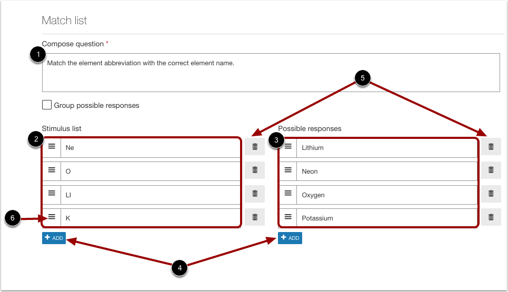Click the Stimulus list label

(62, 128)
